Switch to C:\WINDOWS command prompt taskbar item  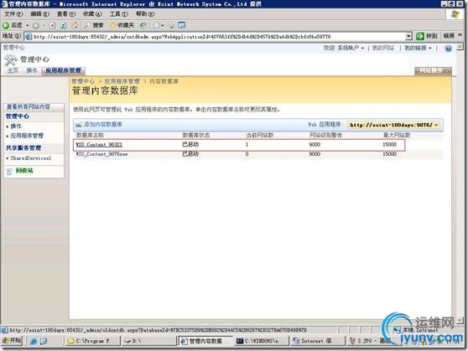(262, 341)
